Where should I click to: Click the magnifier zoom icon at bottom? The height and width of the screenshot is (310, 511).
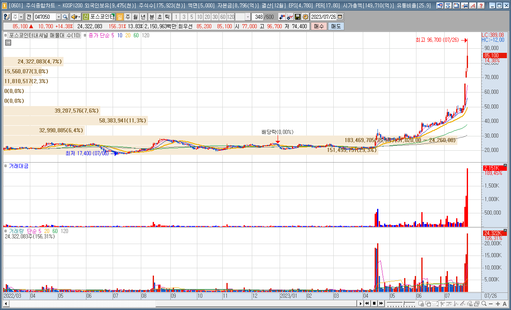(x=484, y=303)
